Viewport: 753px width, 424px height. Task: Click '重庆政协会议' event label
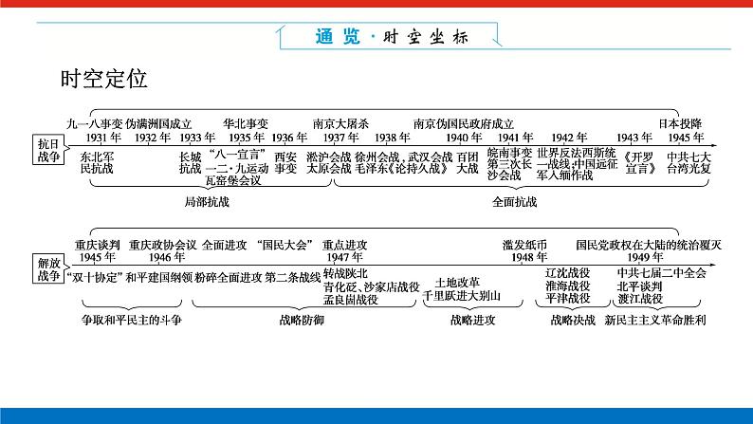coord(163,245)
